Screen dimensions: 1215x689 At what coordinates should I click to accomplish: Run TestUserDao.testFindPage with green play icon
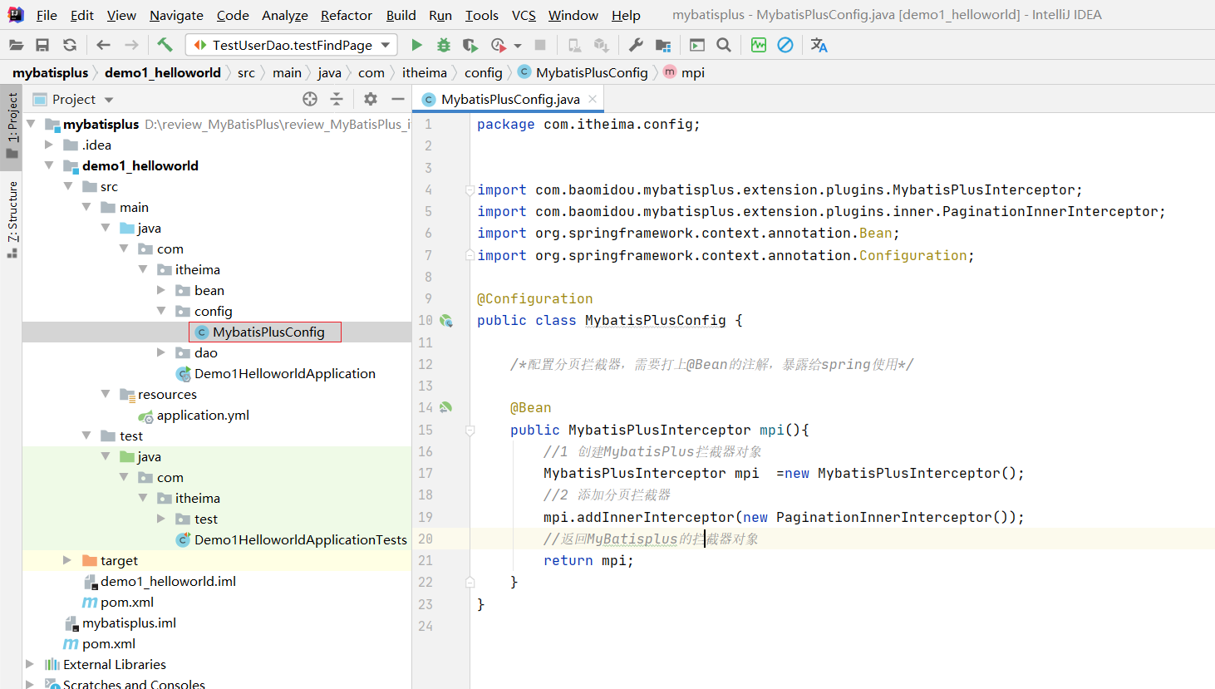[417, 45]
